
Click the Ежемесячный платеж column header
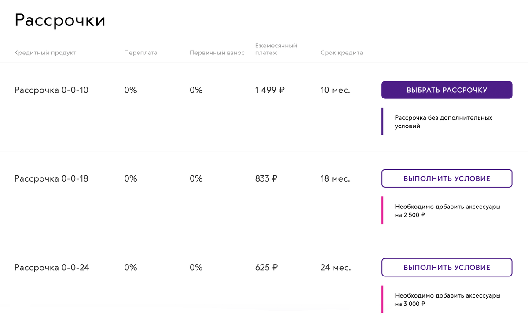[276, 49]
